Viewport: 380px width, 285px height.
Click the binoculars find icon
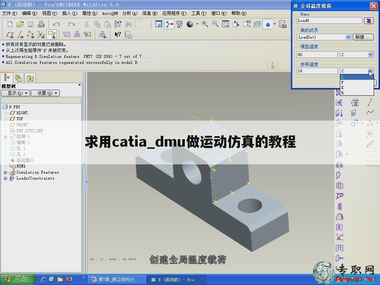128,24
